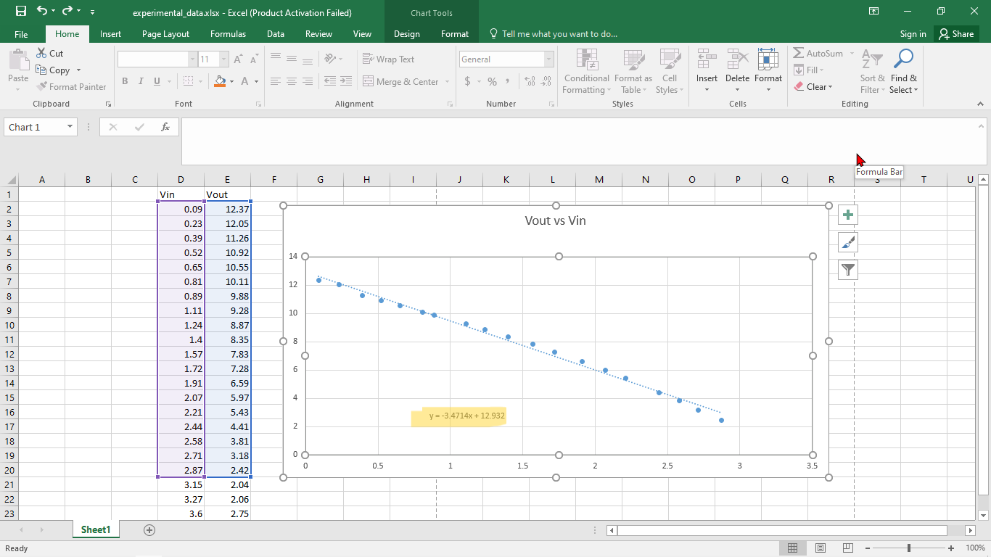Screen dimensions: 991x557
Task: Toggle bold formatting
Action: point(124,81)
